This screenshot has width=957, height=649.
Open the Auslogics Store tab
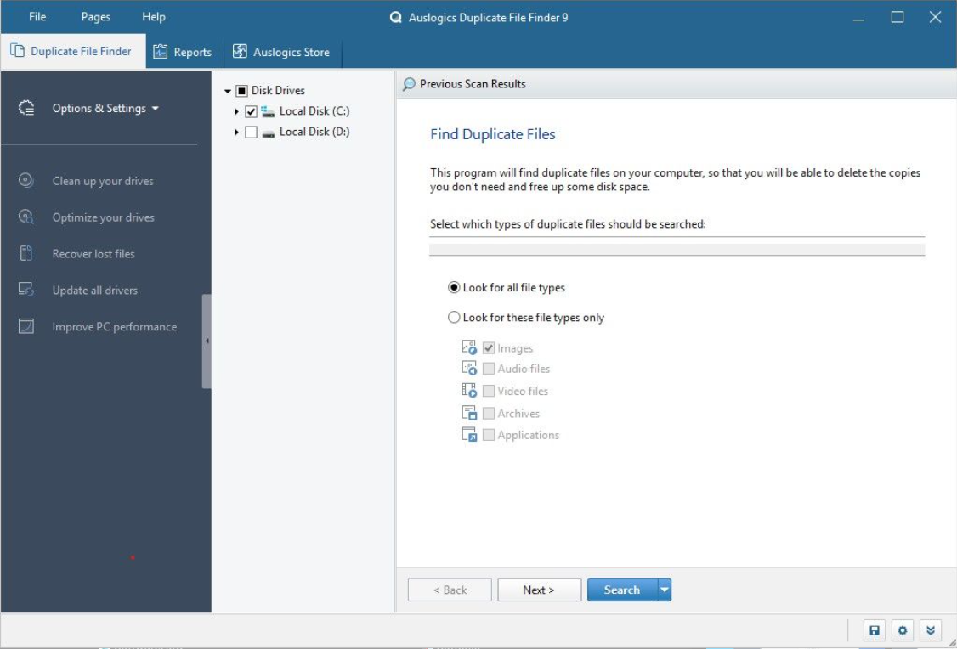281,52
